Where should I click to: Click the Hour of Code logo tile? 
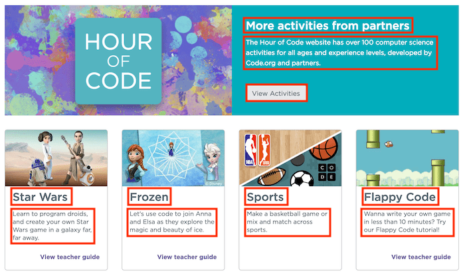click(118, 61)
